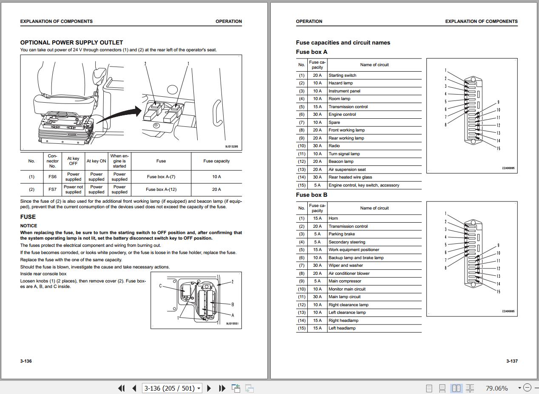Image resolution: width=539 pixels, height=394 pixels.
Task: Jump to the last page
Action: click(x=222, y=388)
